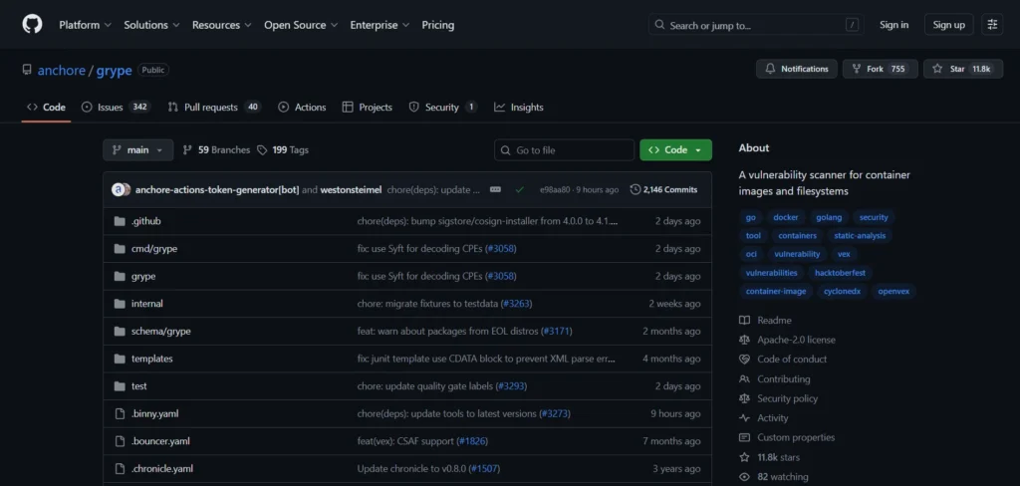Fork the grype repository
Screen dimensions: 1020x486
click(x=881, y=69)
